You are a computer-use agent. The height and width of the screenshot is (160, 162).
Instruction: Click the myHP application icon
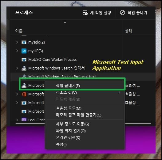tap(24, 51)
